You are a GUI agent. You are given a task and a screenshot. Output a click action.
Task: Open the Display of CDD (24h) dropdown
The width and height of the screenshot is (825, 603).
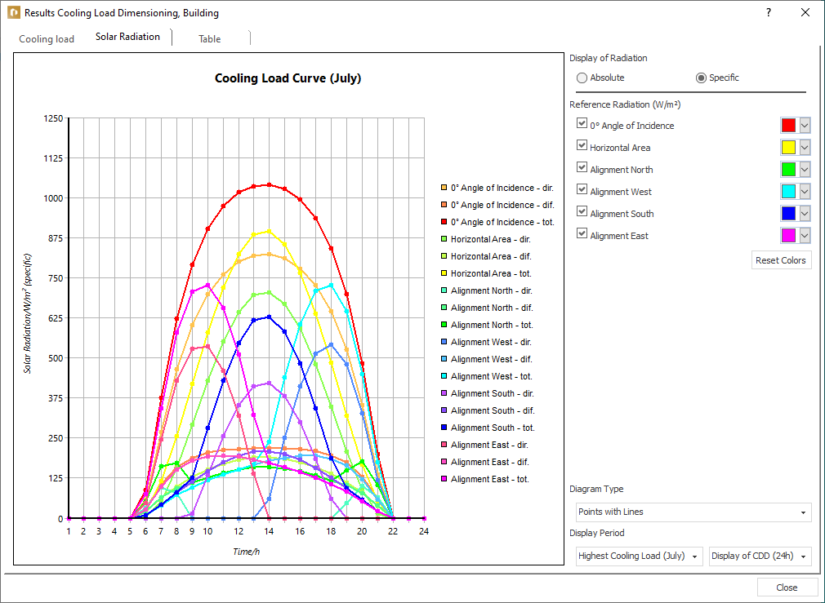tap(760, 556)
